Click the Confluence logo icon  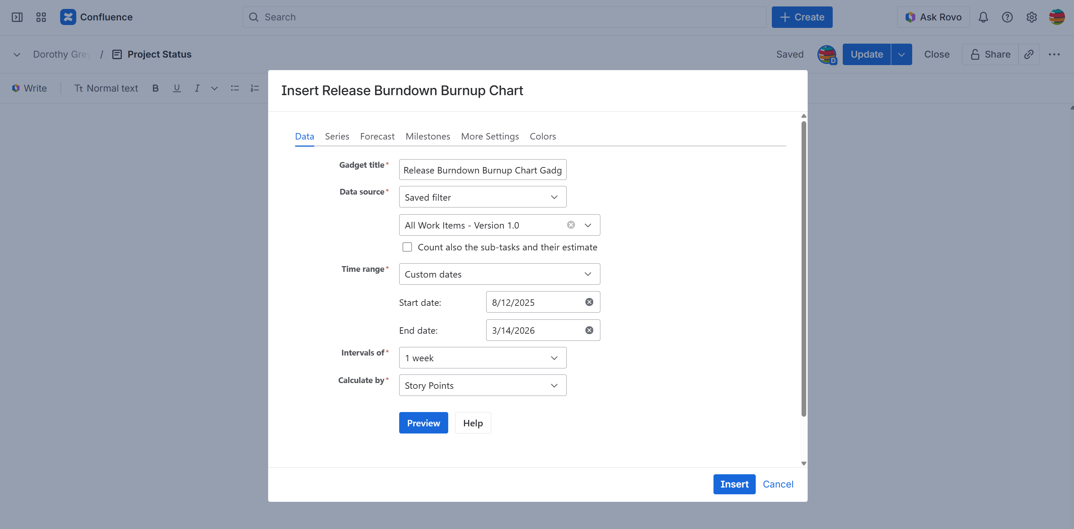(x=68, y=17)
